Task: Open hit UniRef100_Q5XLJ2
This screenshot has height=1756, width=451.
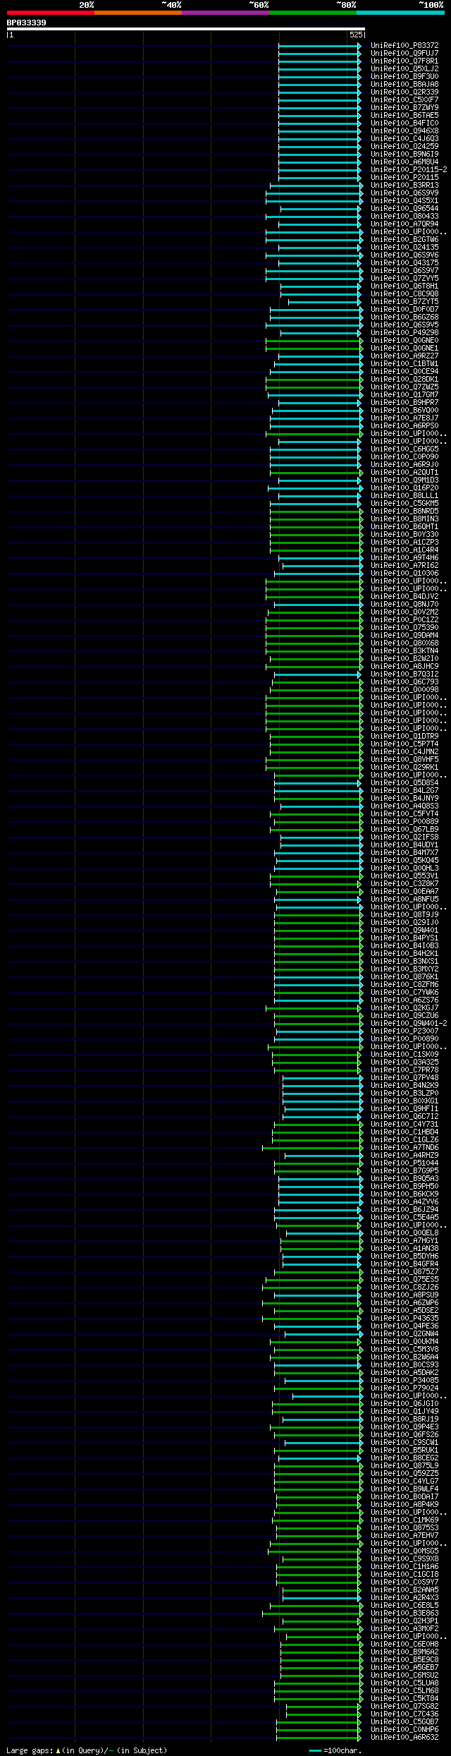Action: point(404,68)
